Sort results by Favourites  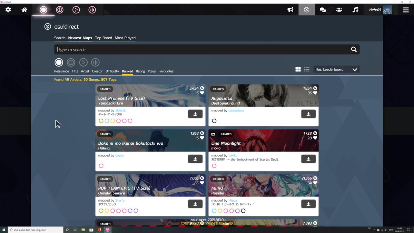(x=166, y=71)
